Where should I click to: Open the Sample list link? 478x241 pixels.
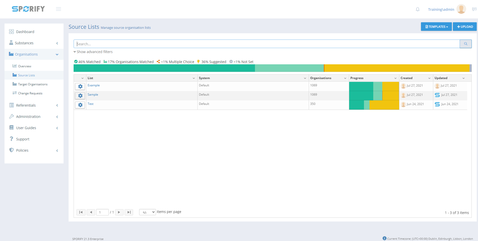point(93,95)
